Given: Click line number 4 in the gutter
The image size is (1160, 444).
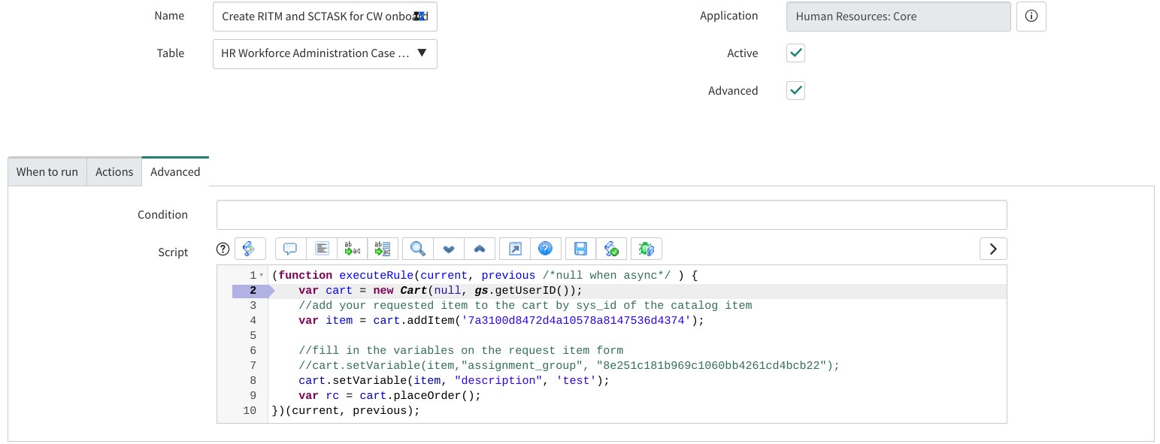Looking at the screenshot, I should coord(253,321).
